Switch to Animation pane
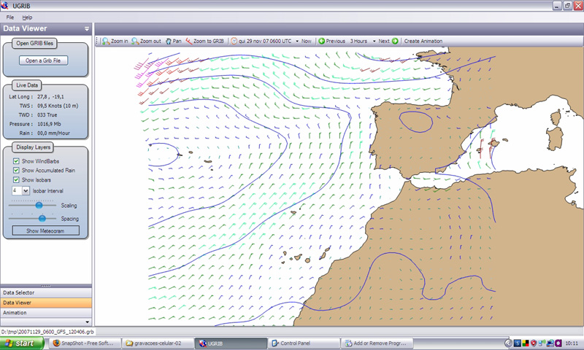This screenshot has width=584, height=350. 46,313
